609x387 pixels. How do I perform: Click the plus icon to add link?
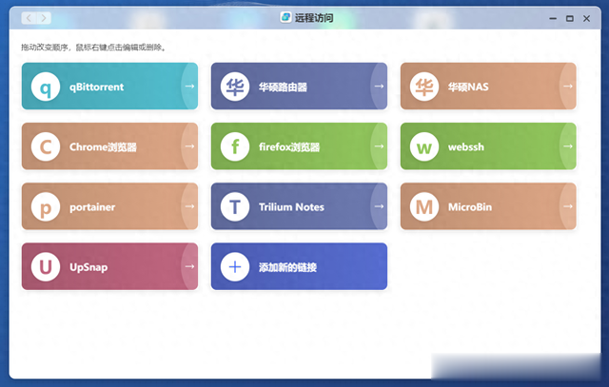235,267
